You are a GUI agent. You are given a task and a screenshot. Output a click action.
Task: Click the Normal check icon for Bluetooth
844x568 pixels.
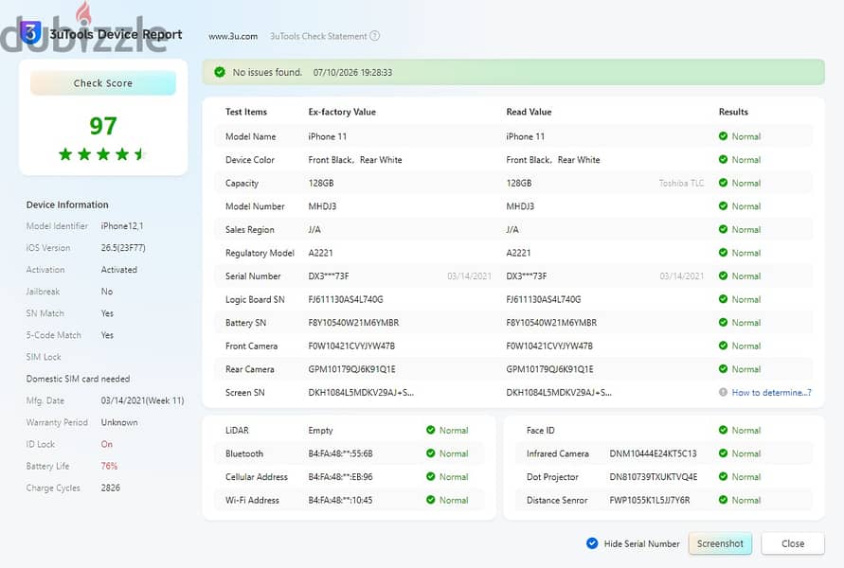click(x=430, y=453)
